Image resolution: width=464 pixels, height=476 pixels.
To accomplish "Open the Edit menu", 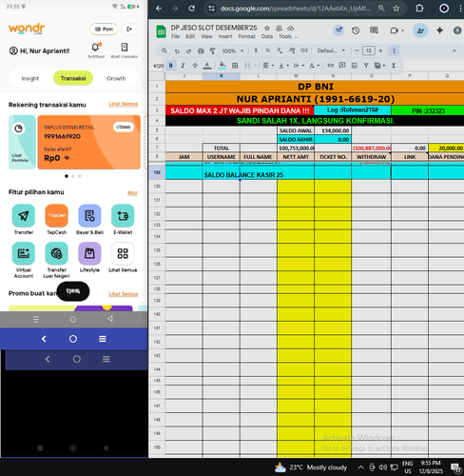I will coord(190,36).
